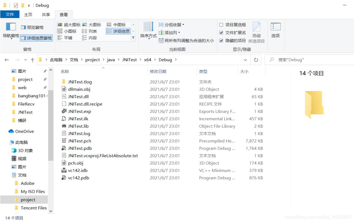
Task: Click the vc142.idb file icon
Action: point(64,170)
